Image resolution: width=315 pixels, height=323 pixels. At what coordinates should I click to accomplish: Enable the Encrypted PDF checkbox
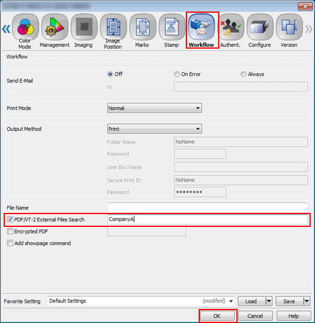10,231
